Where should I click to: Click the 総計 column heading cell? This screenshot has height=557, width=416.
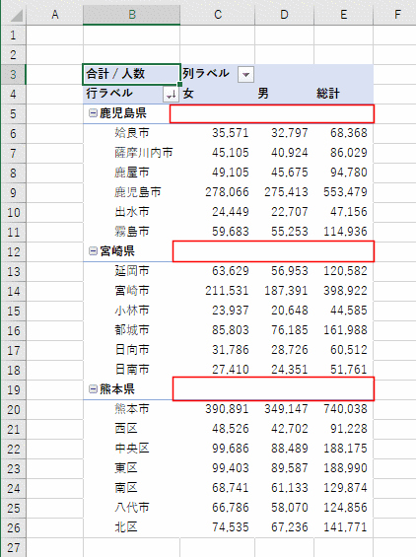pos(343,94)
